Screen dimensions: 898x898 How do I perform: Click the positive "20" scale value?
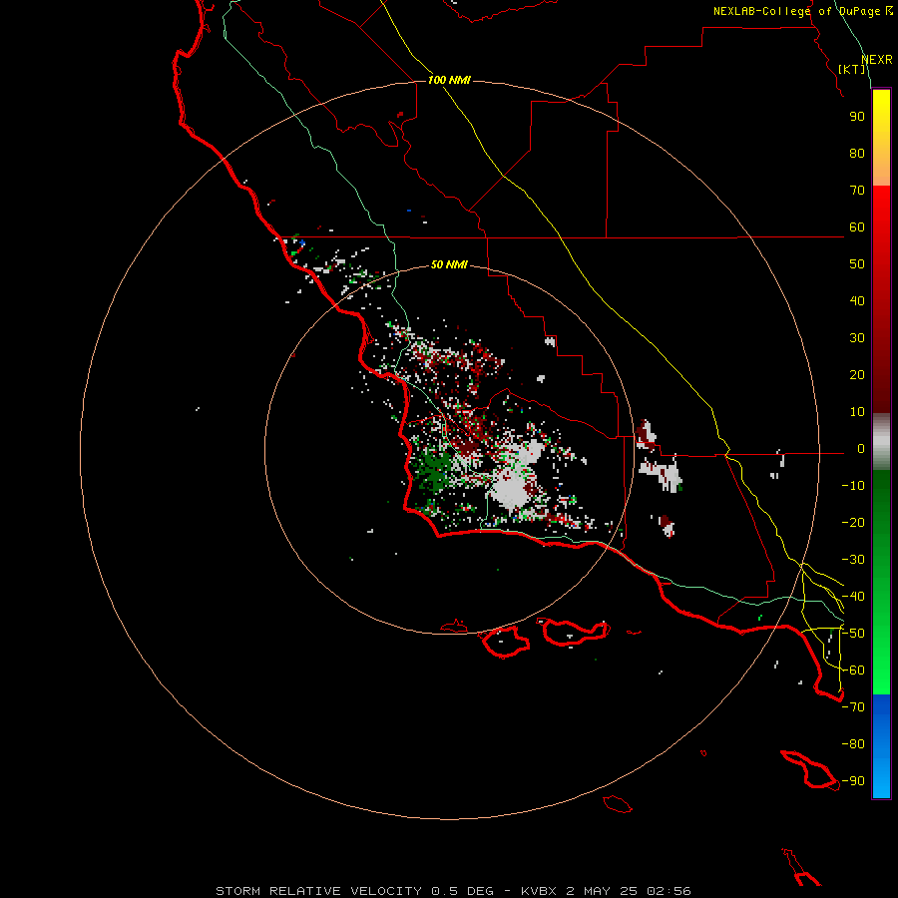[x=857, y=375]
